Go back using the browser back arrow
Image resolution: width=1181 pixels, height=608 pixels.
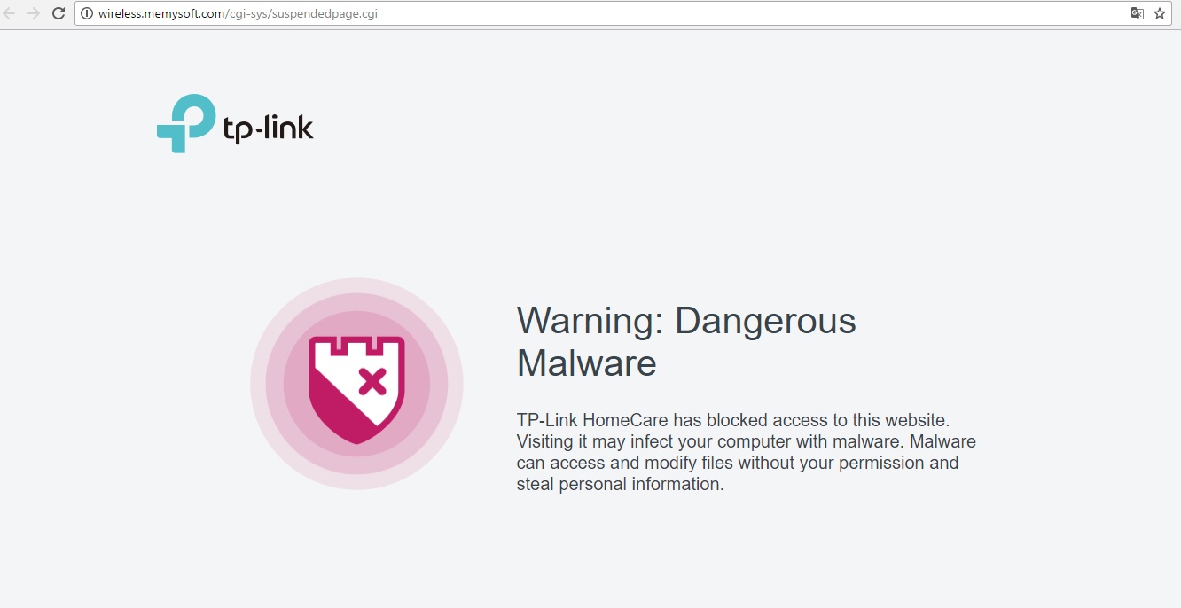[10, 13]
